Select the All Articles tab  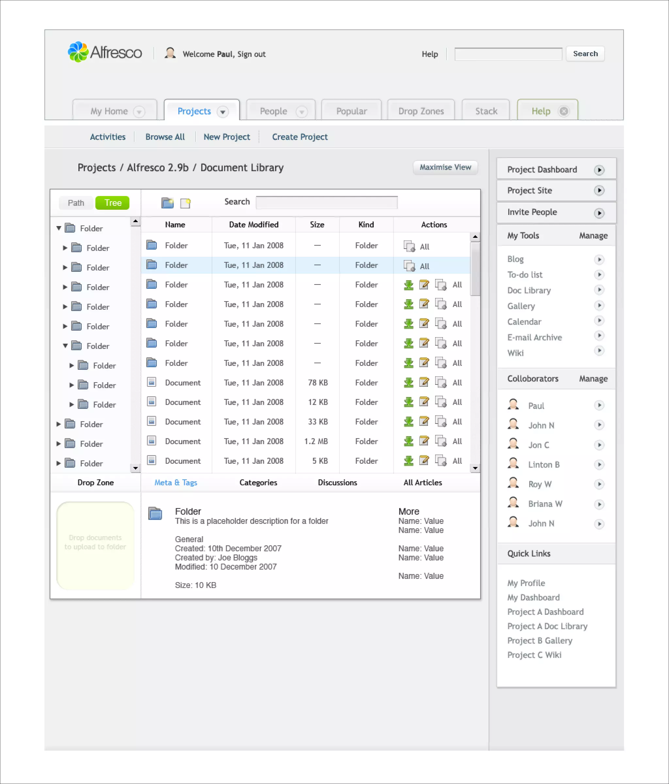[x=423, y=482]
